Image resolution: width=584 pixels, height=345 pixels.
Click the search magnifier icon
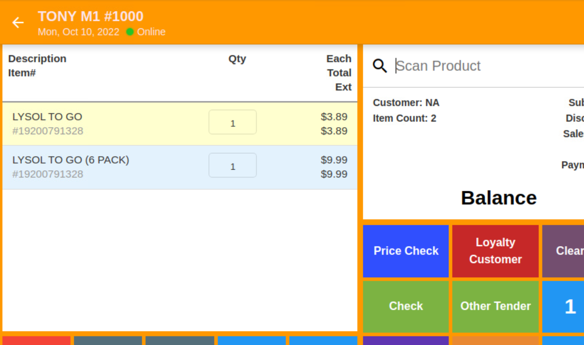(x=380, y=66)
